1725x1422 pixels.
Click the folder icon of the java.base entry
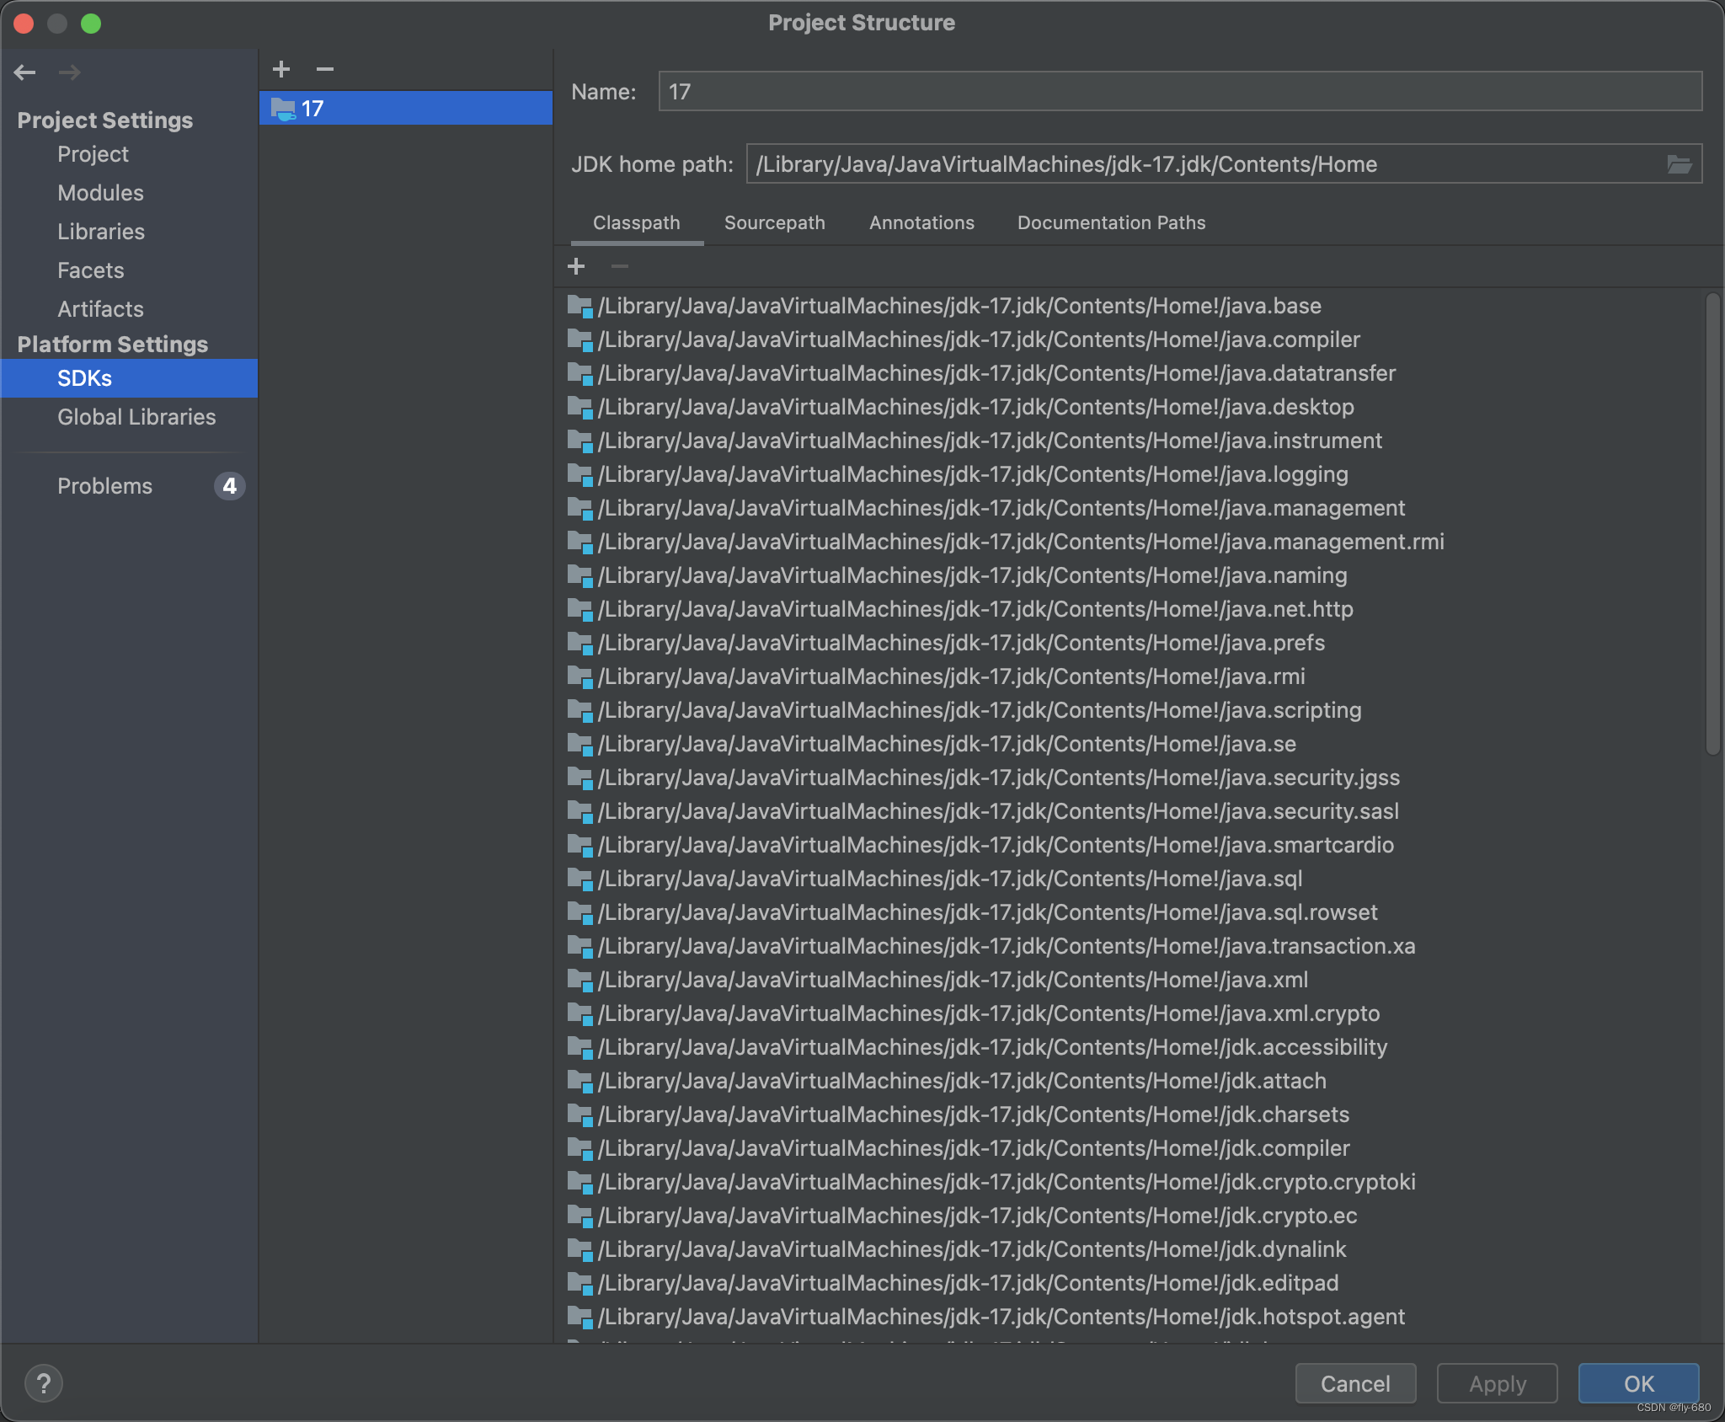click(x=580, y=306)
